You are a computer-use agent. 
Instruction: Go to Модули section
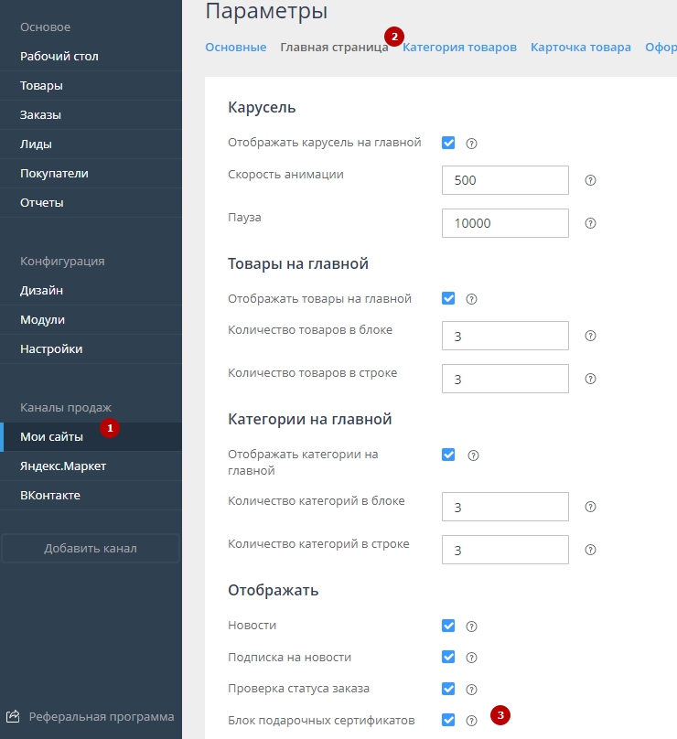click(x=91, y=319)
